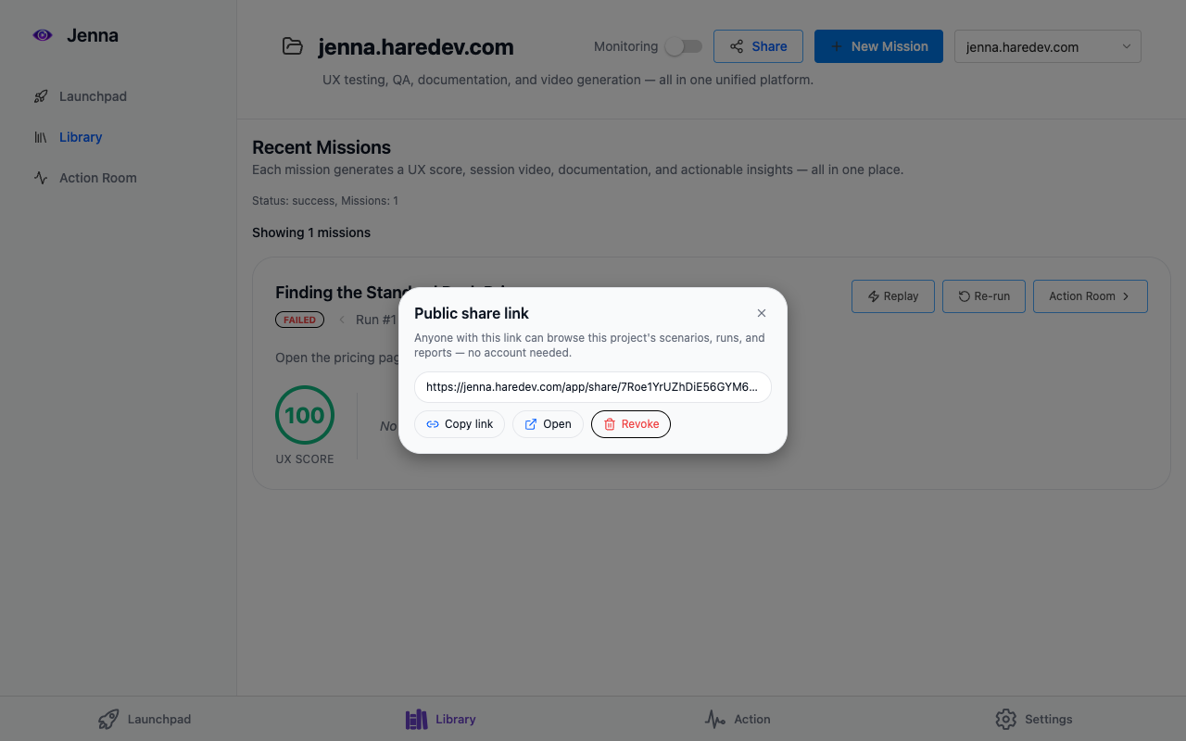Click the "Showing 1 missions" text

point(311,232)
